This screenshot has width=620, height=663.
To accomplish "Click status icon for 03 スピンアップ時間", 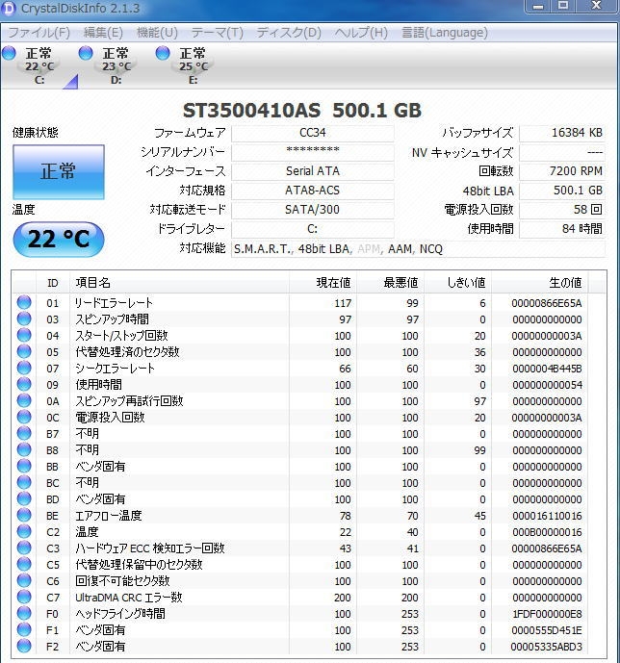I will tap(24, 319).
